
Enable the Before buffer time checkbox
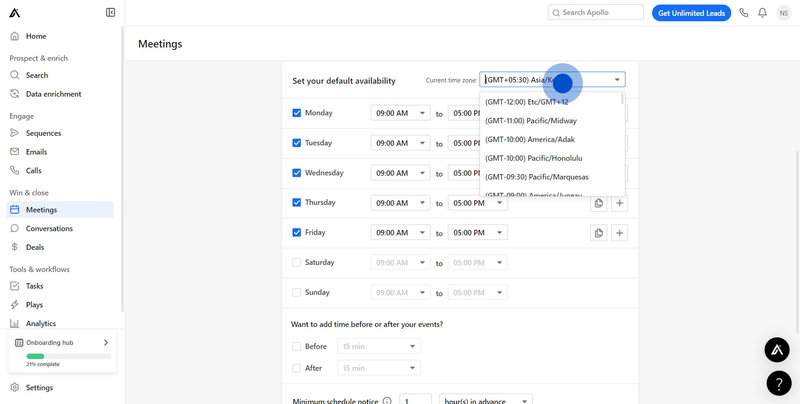(x=297, y=347)
